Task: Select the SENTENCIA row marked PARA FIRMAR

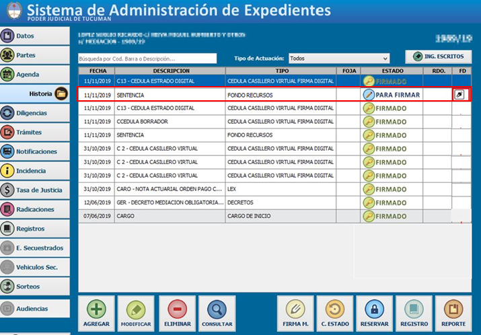Action: (x=274, y=95)
